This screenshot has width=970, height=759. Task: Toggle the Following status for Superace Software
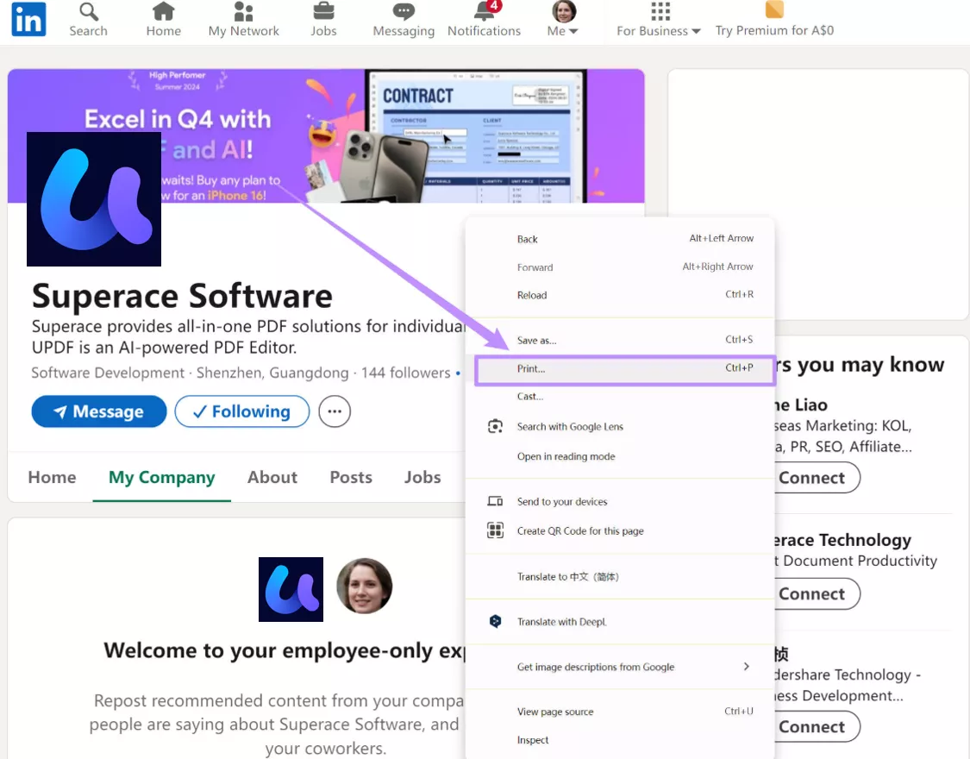click(x=241, y=411)
